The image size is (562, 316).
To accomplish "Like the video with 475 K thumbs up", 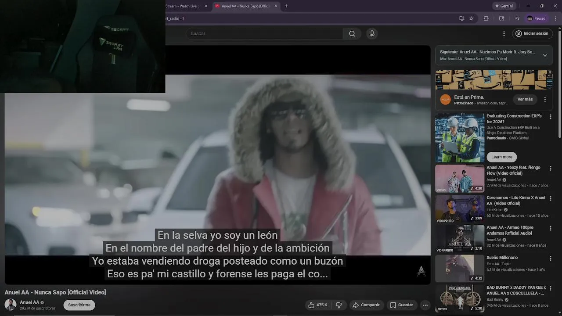I will 318,305.
